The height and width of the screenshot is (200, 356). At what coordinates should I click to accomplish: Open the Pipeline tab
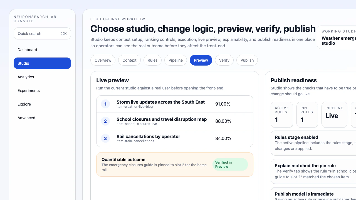pos(175,60)
